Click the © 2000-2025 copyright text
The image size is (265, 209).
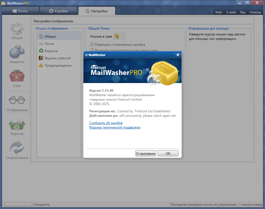coord(99,104)
